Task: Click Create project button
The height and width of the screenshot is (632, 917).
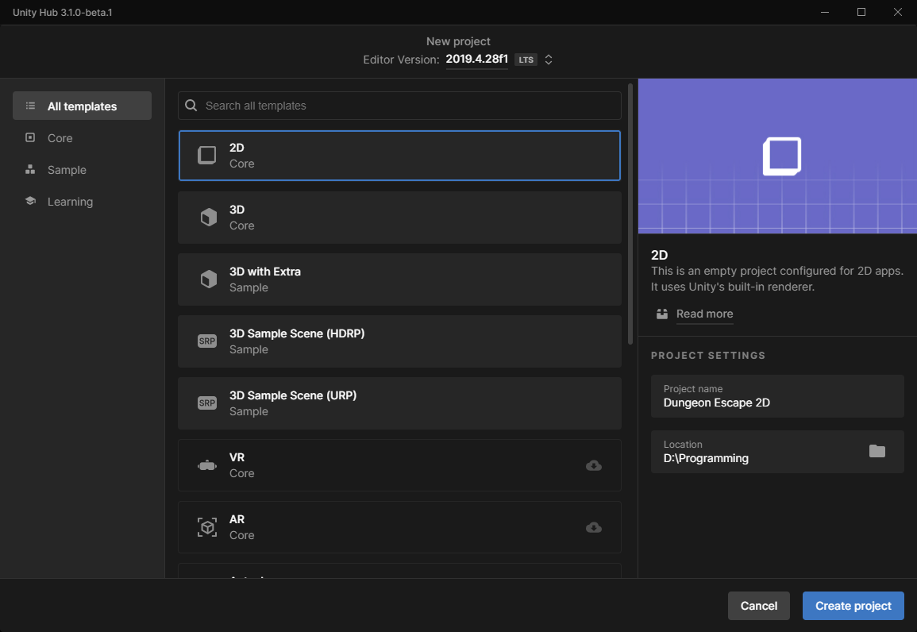Action: click(x=853, y=606)
